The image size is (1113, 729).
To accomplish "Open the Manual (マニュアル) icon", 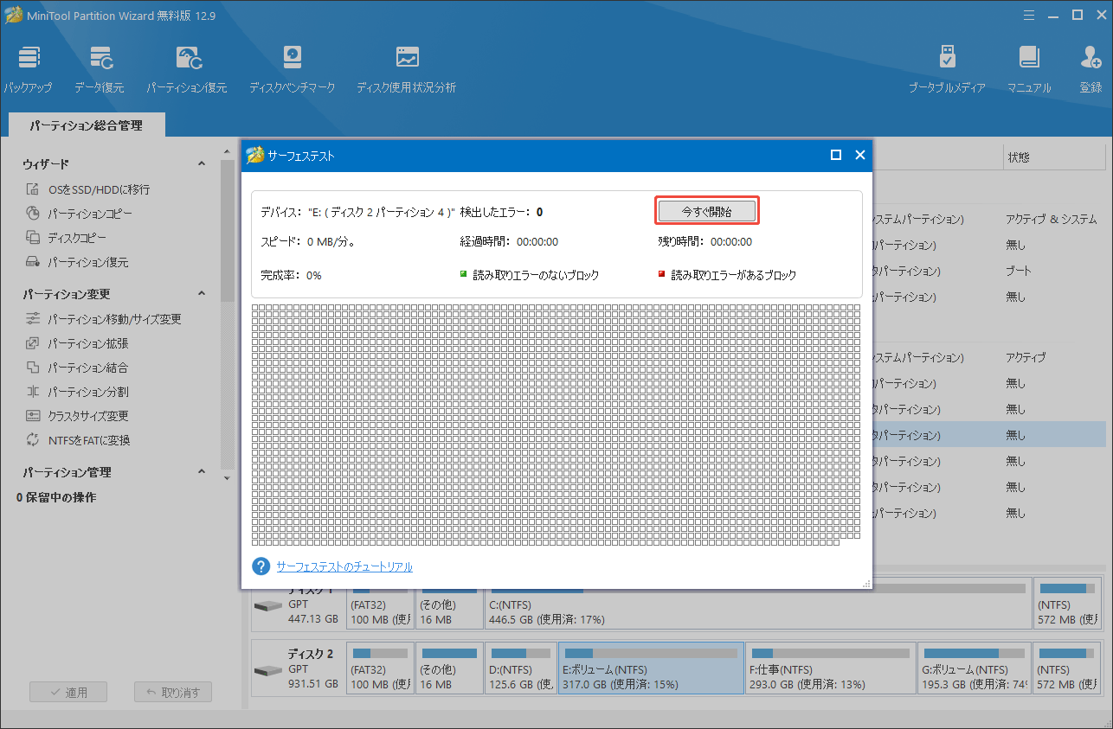I will click(1028, 59).
